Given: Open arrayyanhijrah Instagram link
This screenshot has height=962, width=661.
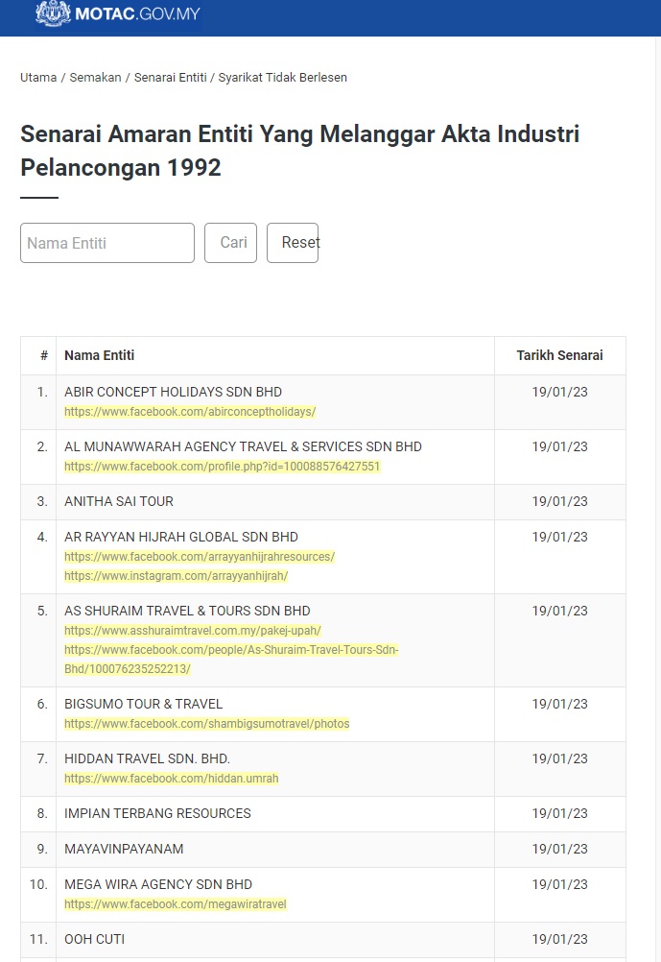Looking at the screenshot, I should click(x=176, y=576).
